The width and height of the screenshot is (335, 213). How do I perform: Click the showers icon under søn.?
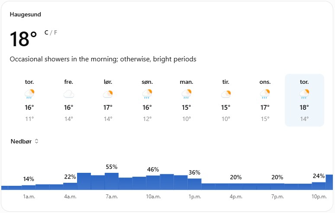click(147, 94)
